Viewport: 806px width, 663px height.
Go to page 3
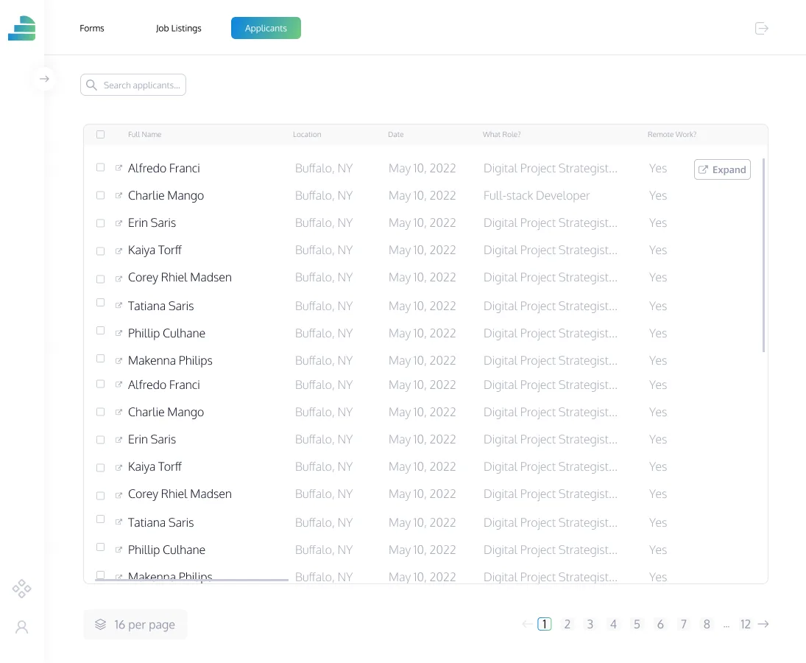590,624
